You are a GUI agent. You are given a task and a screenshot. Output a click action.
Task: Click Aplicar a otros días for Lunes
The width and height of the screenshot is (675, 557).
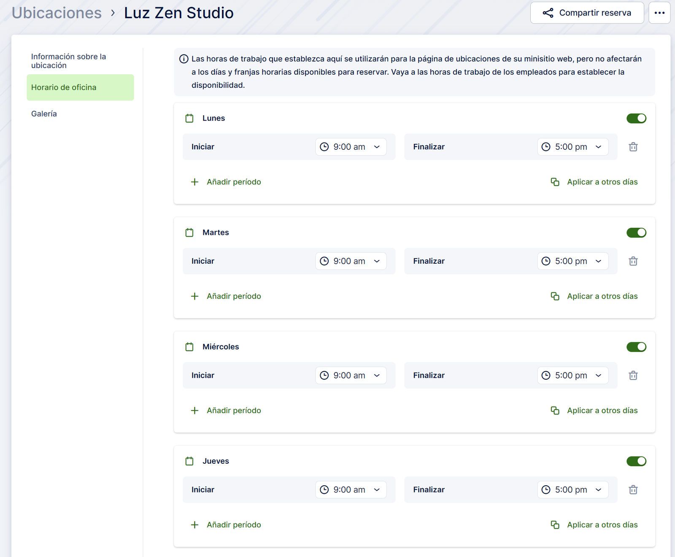click(x=602, y=182)
